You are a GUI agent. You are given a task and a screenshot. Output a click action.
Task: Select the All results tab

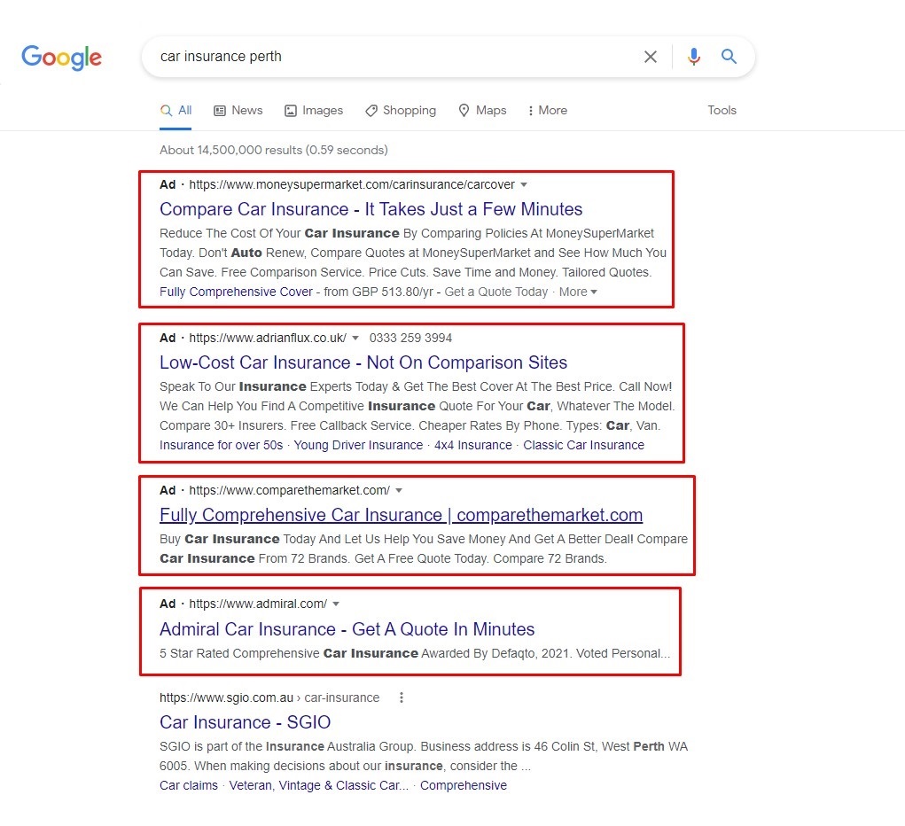pos(176,110)
